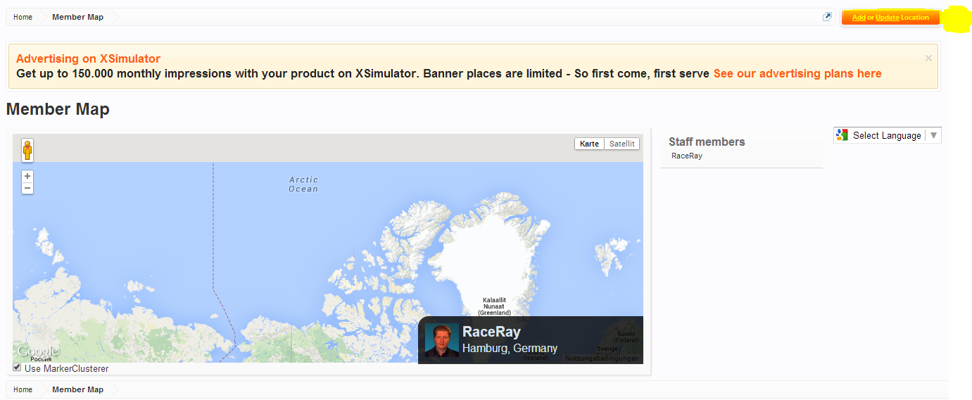972x400 pixels.
Task: Go to Home in bottom breadcrumb
Action: [23, 389]
